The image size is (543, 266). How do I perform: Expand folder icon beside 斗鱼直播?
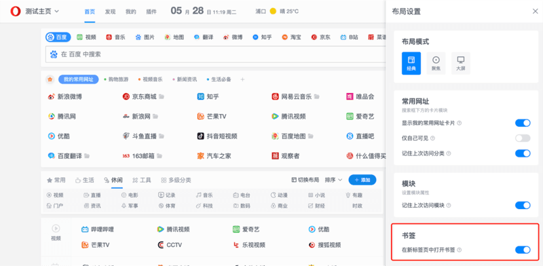162,136
